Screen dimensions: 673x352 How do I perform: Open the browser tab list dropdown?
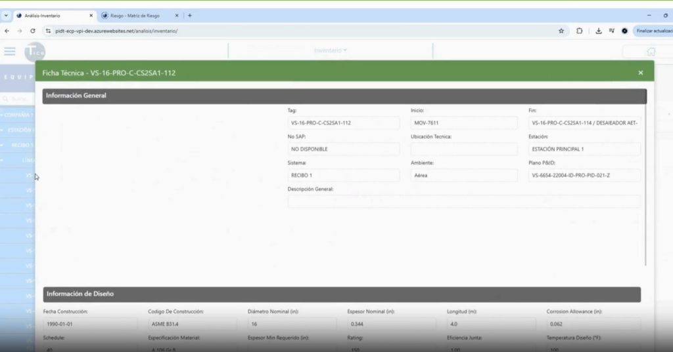point(6,15)
